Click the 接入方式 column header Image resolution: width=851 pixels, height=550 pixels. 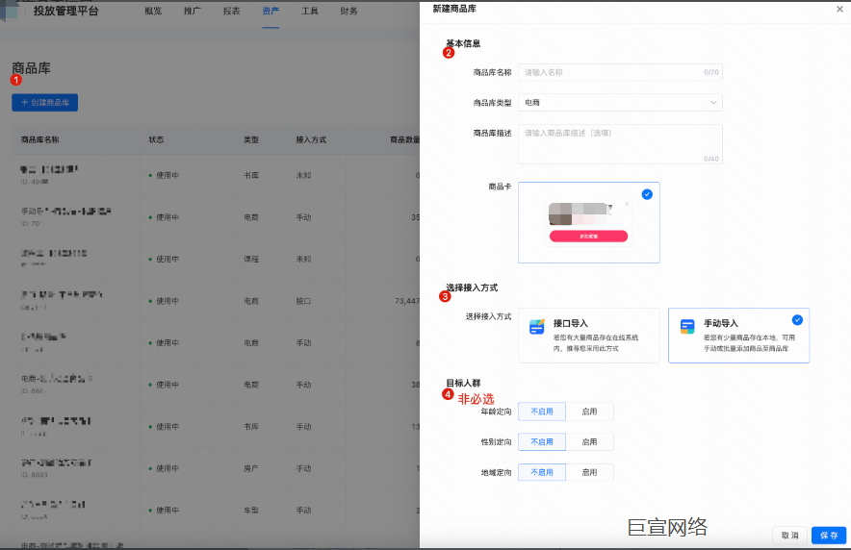pyautogui.click(x=311, y=139)
